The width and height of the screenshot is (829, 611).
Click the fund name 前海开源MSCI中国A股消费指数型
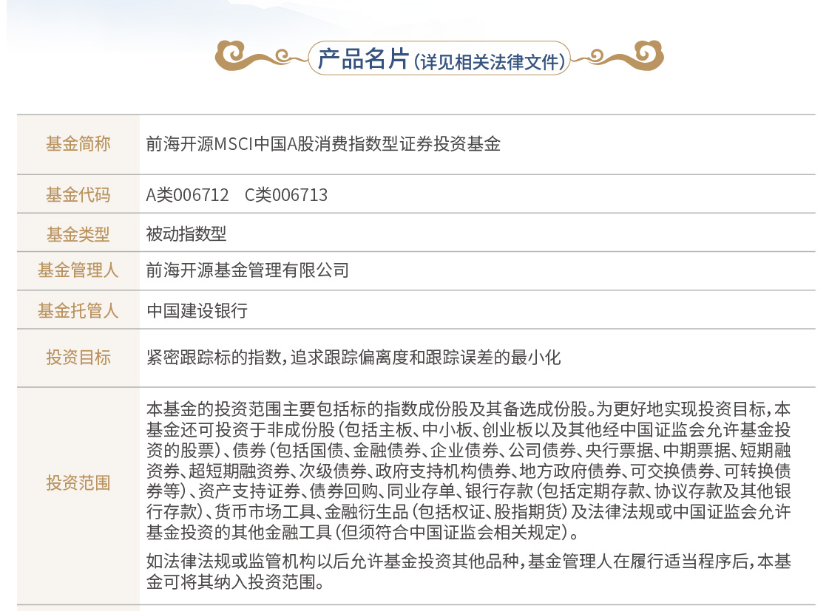[323, 144]
